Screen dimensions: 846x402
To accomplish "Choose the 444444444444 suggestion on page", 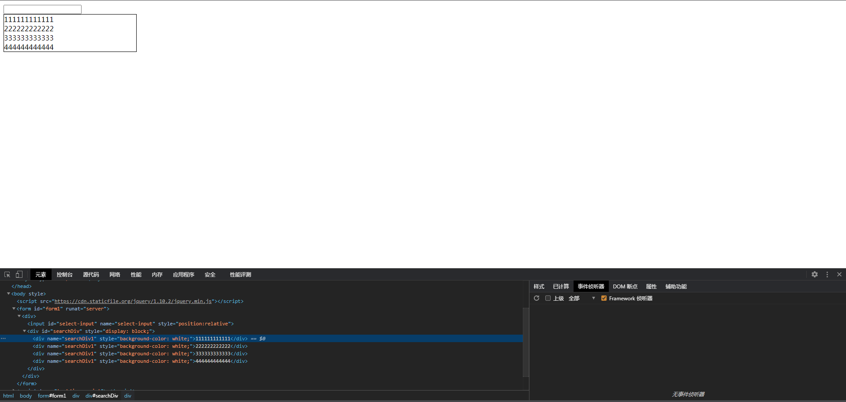I will pos(70,47).
